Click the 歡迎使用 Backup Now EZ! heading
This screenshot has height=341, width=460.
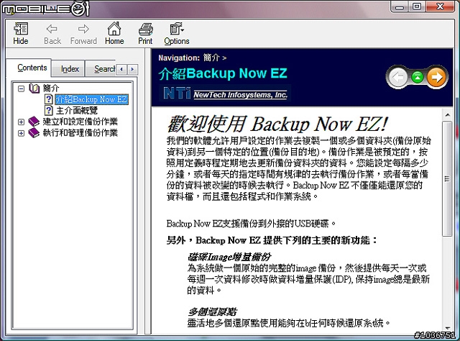click(277, 124)
